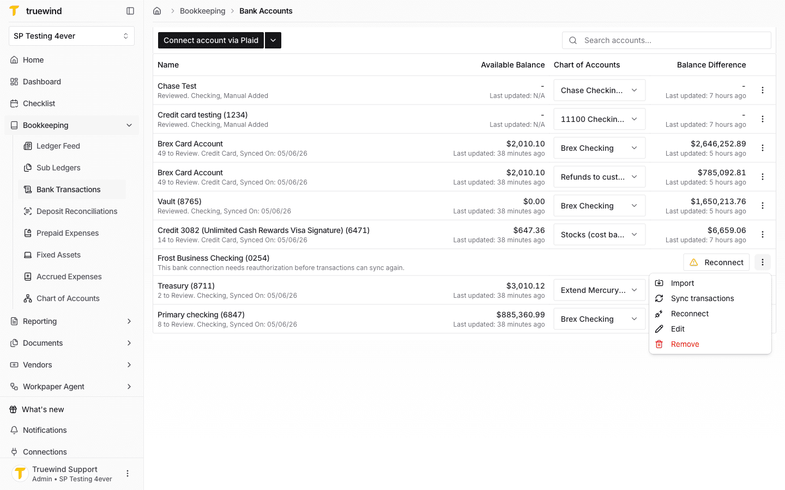Open Brex Checking dropdown for Vault (8765)
Viewport: 785px width, 490px height.
point(599,206)
